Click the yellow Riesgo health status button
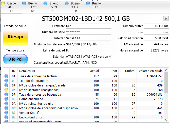 pyautogui.click(x=15, y=37)
